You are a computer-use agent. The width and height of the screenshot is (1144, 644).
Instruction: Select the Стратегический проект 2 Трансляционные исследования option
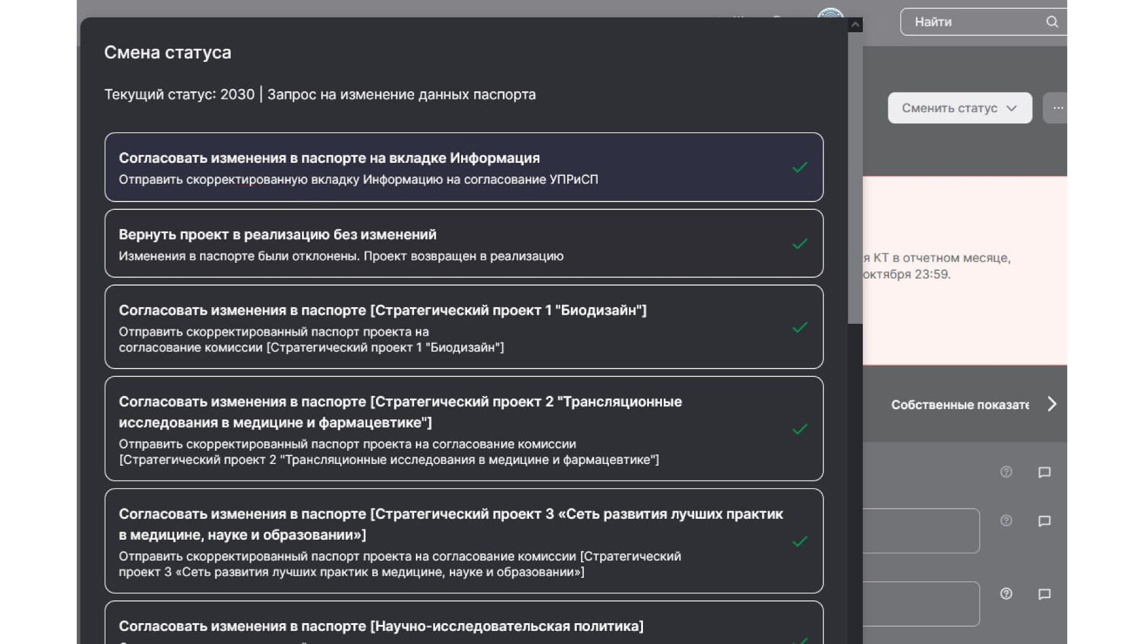pos(464,429)
